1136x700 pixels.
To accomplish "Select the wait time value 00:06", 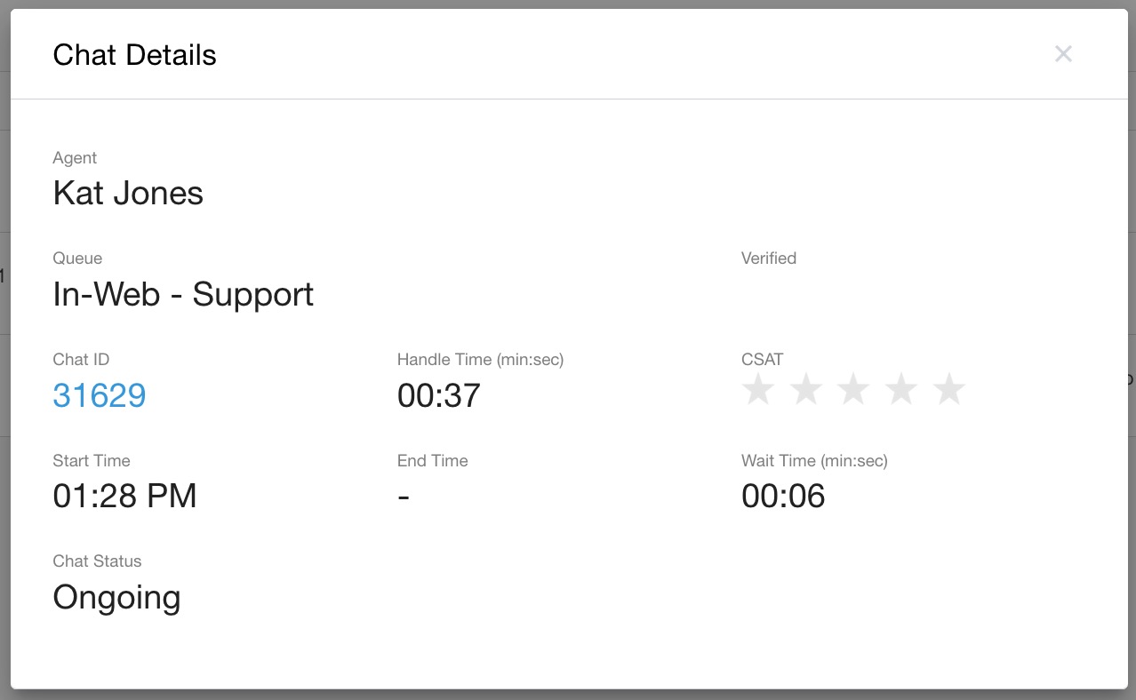I will click(783, 496).
